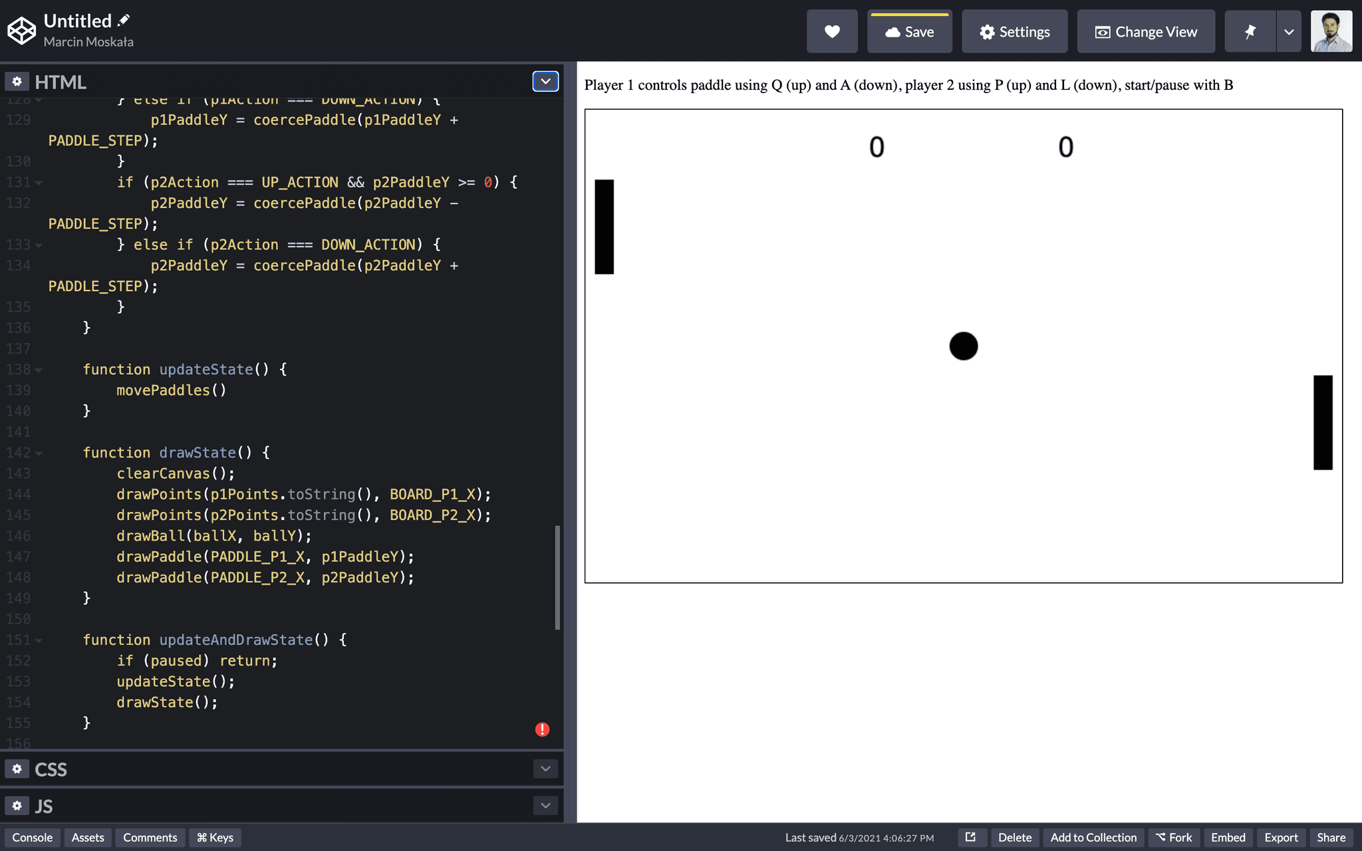Open the pin button's dropdown chevron
Screen dimensions: 1362x851
1288,31
